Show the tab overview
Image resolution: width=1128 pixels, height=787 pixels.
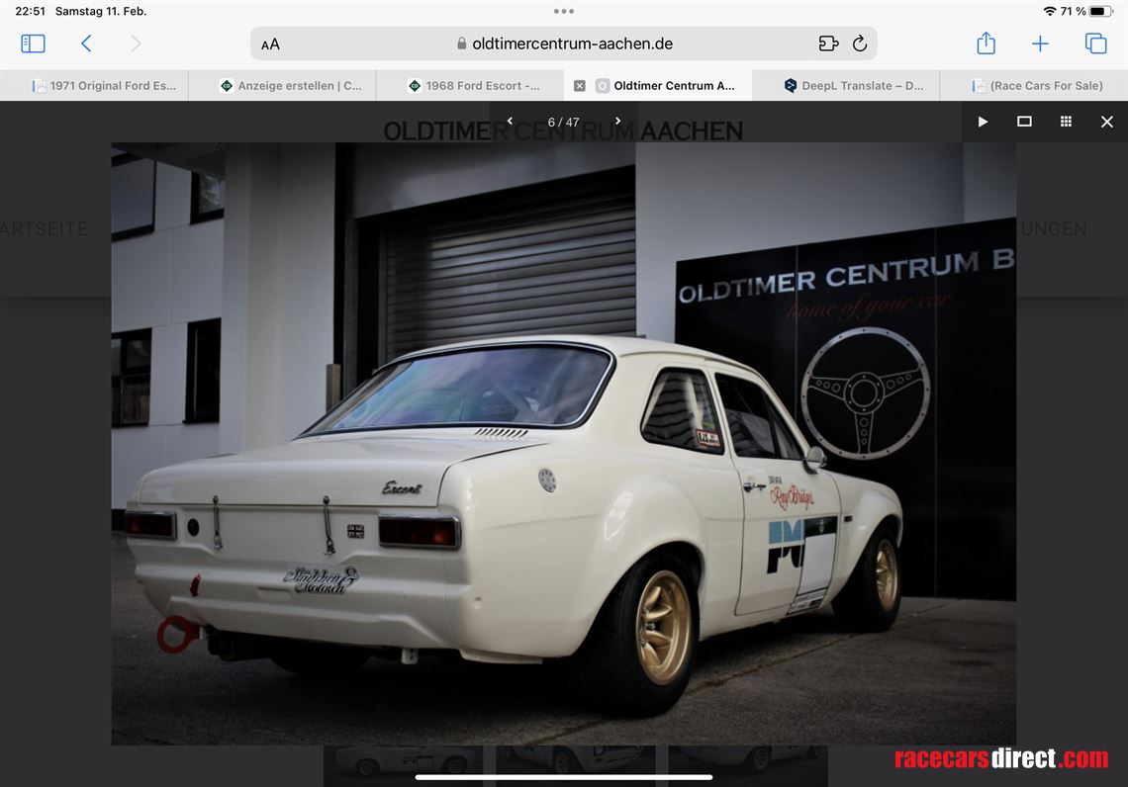1095,44
